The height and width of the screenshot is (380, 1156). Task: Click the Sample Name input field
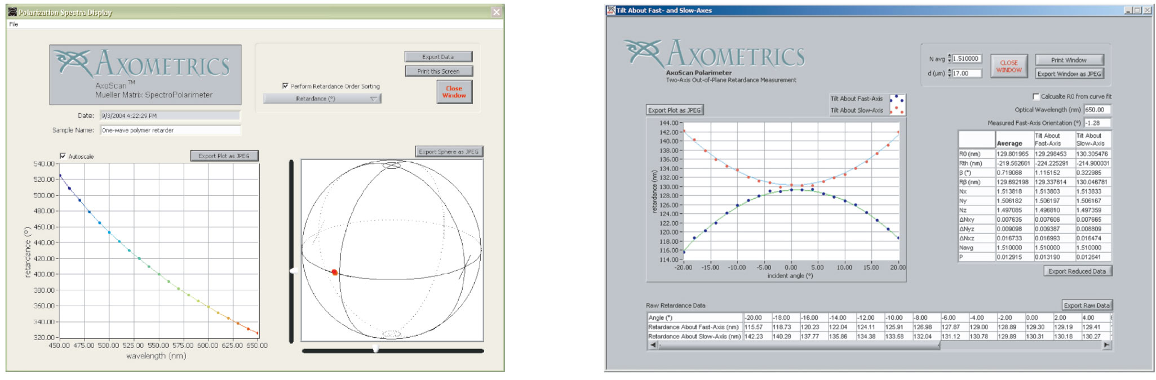[170, 130]
